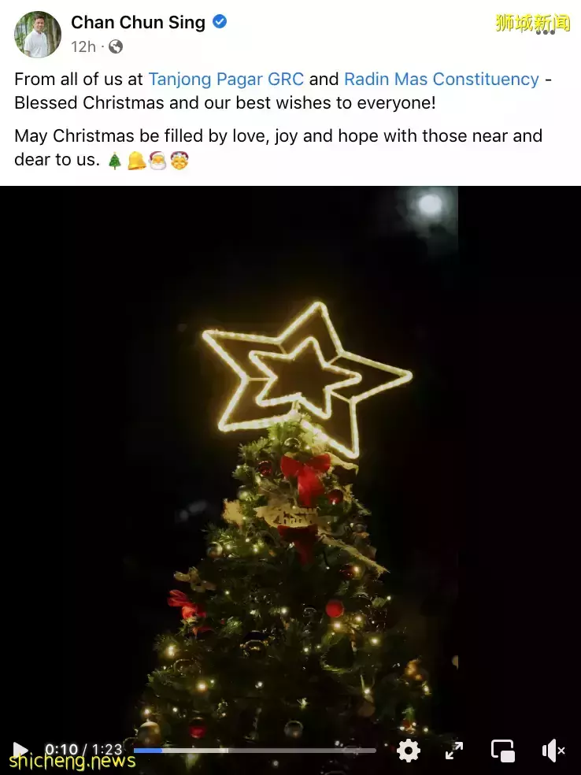Open video settings gear
Screen dimensions: 581x775
pos(408,751)
